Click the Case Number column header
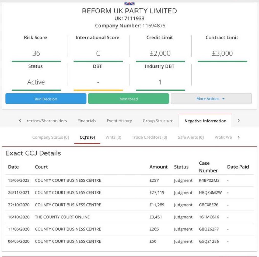259x257 pixels. 208,167
